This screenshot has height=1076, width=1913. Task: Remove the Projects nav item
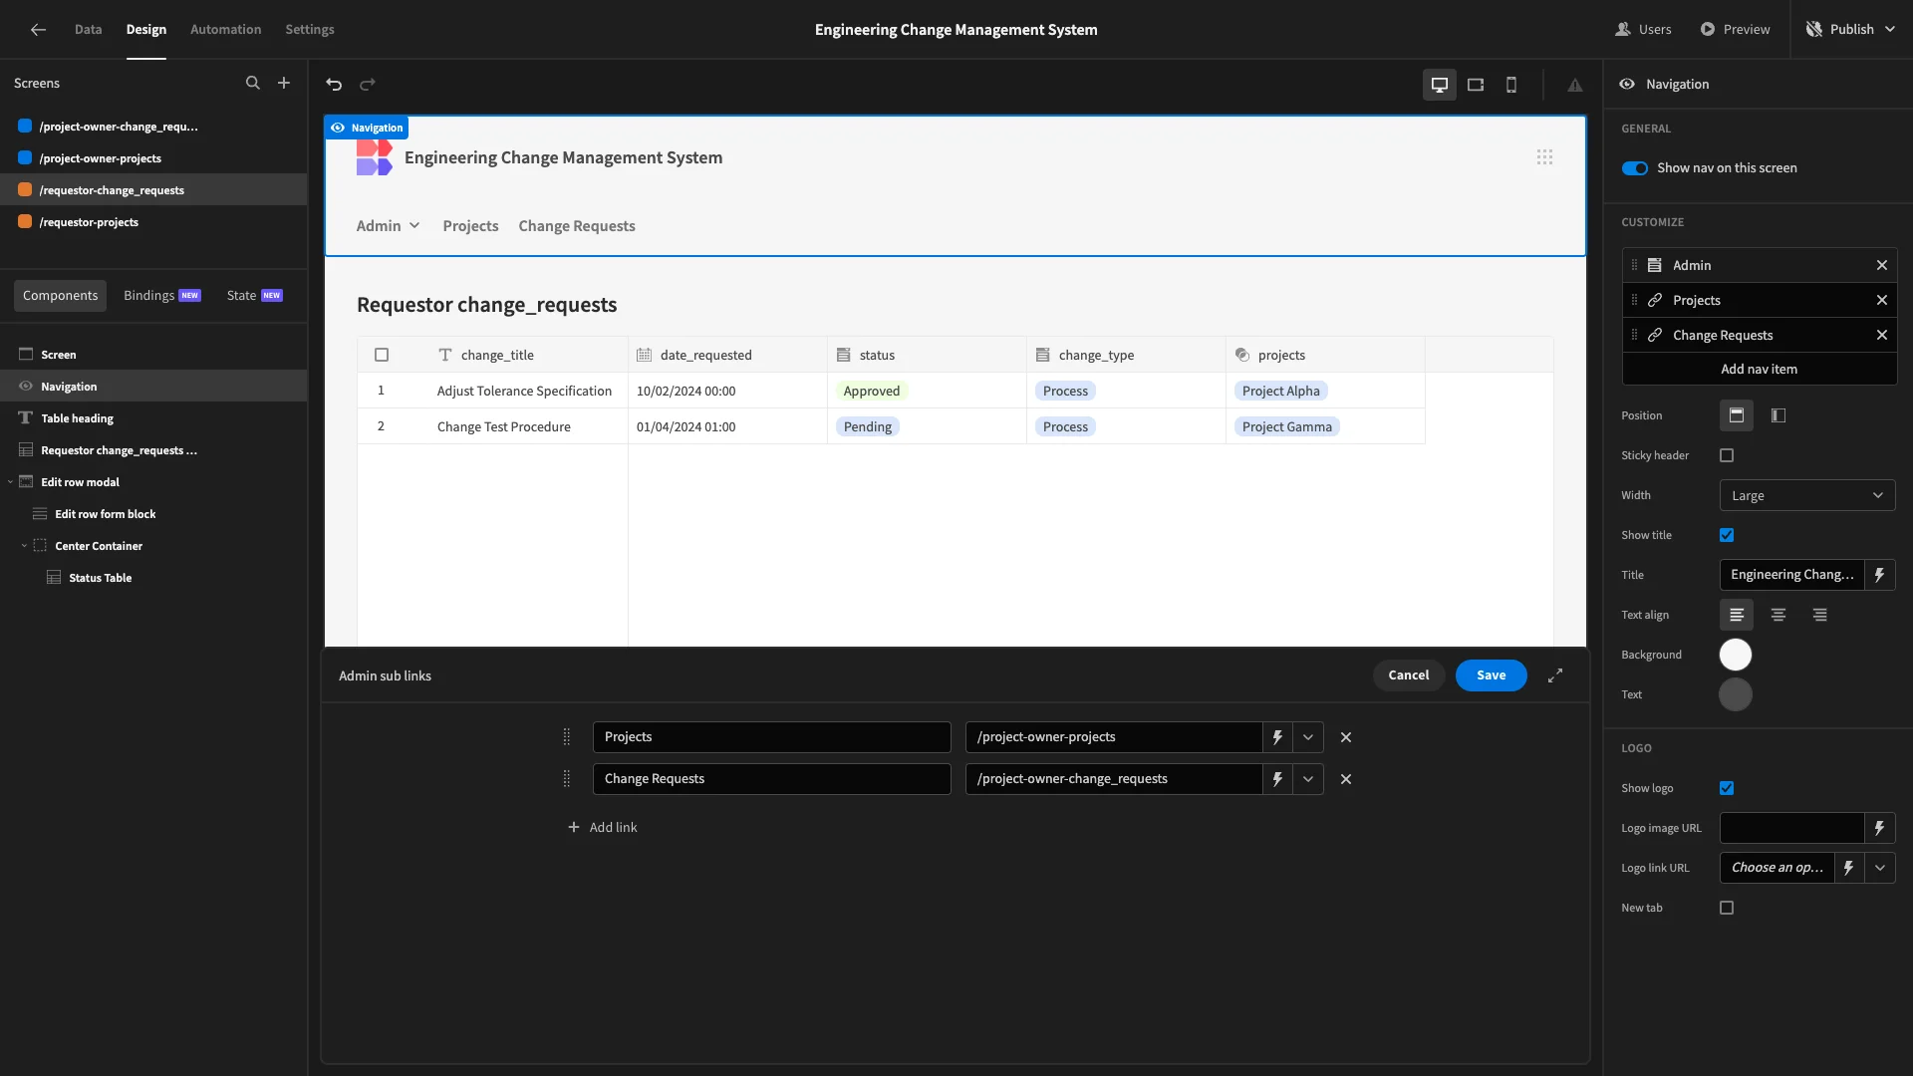(x=1882, y=300)
